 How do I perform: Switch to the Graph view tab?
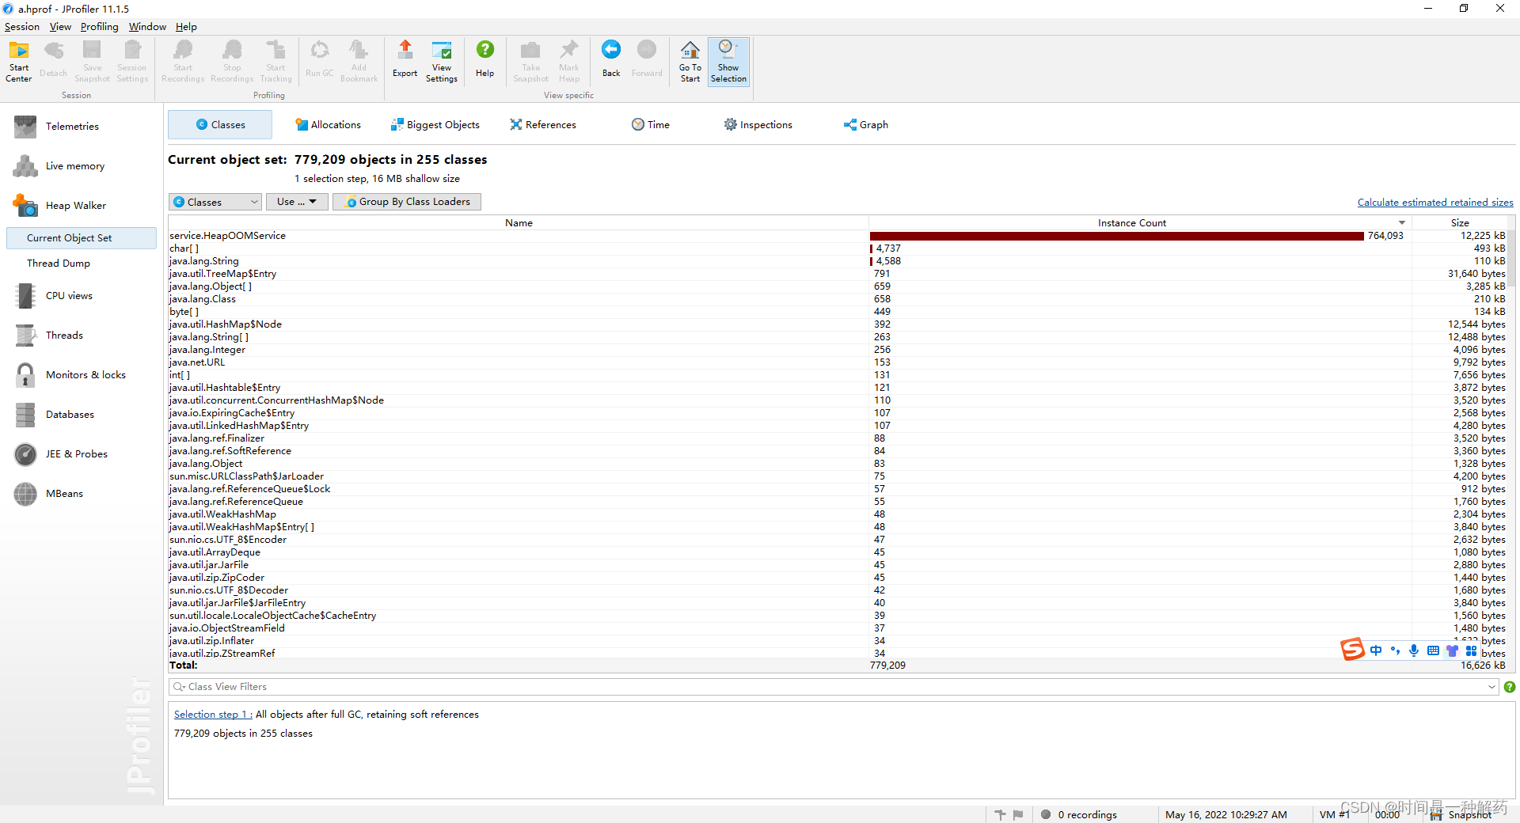pyautogui.click(x=866, y=124)
